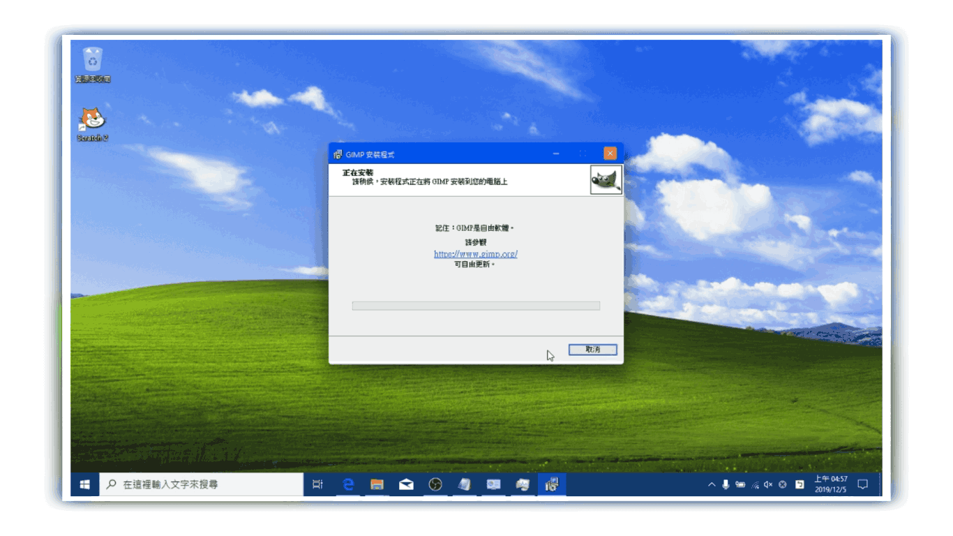Launch Microsoft Edge from taskbar
The image size is (953, 536).
(348, 484)
